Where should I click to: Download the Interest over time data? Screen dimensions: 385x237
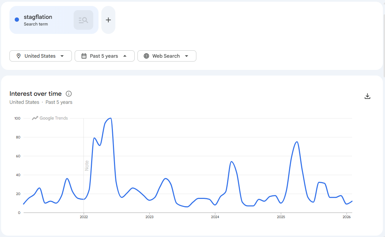[367, 96]
